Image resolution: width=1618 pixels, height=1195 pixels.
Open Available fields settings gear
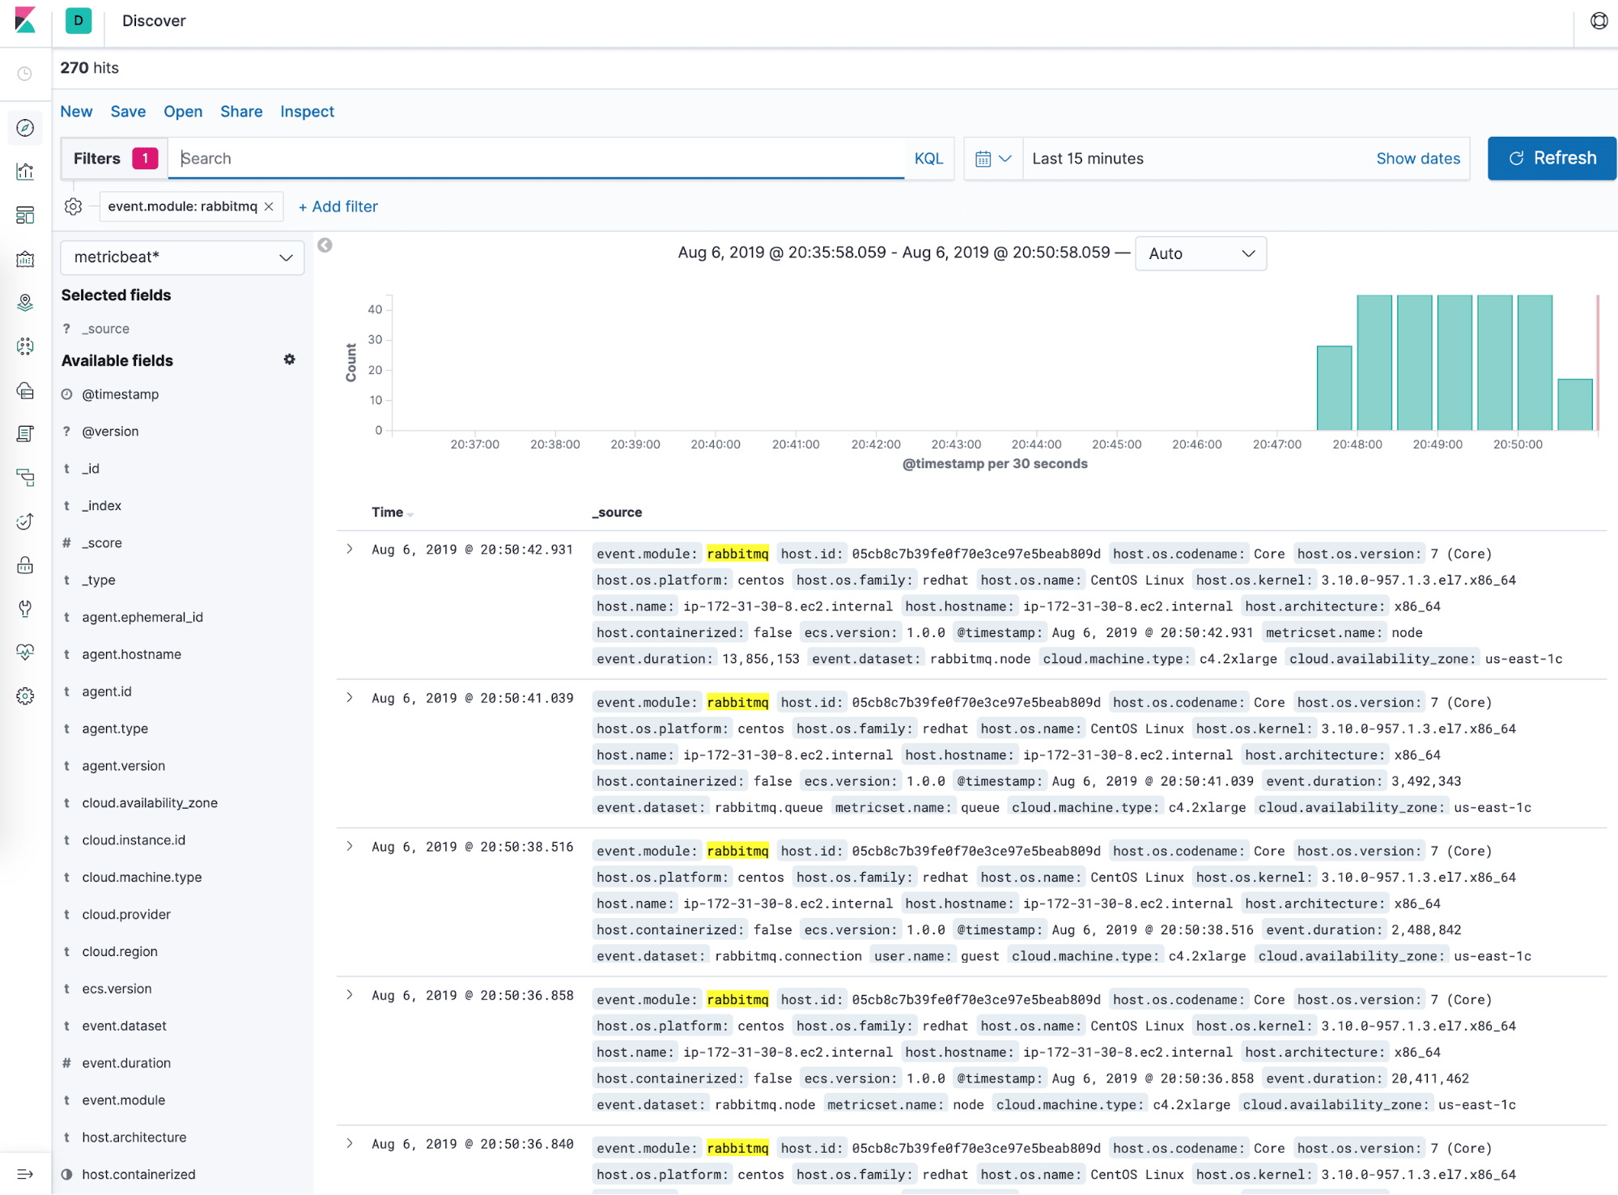coord(289,359)
